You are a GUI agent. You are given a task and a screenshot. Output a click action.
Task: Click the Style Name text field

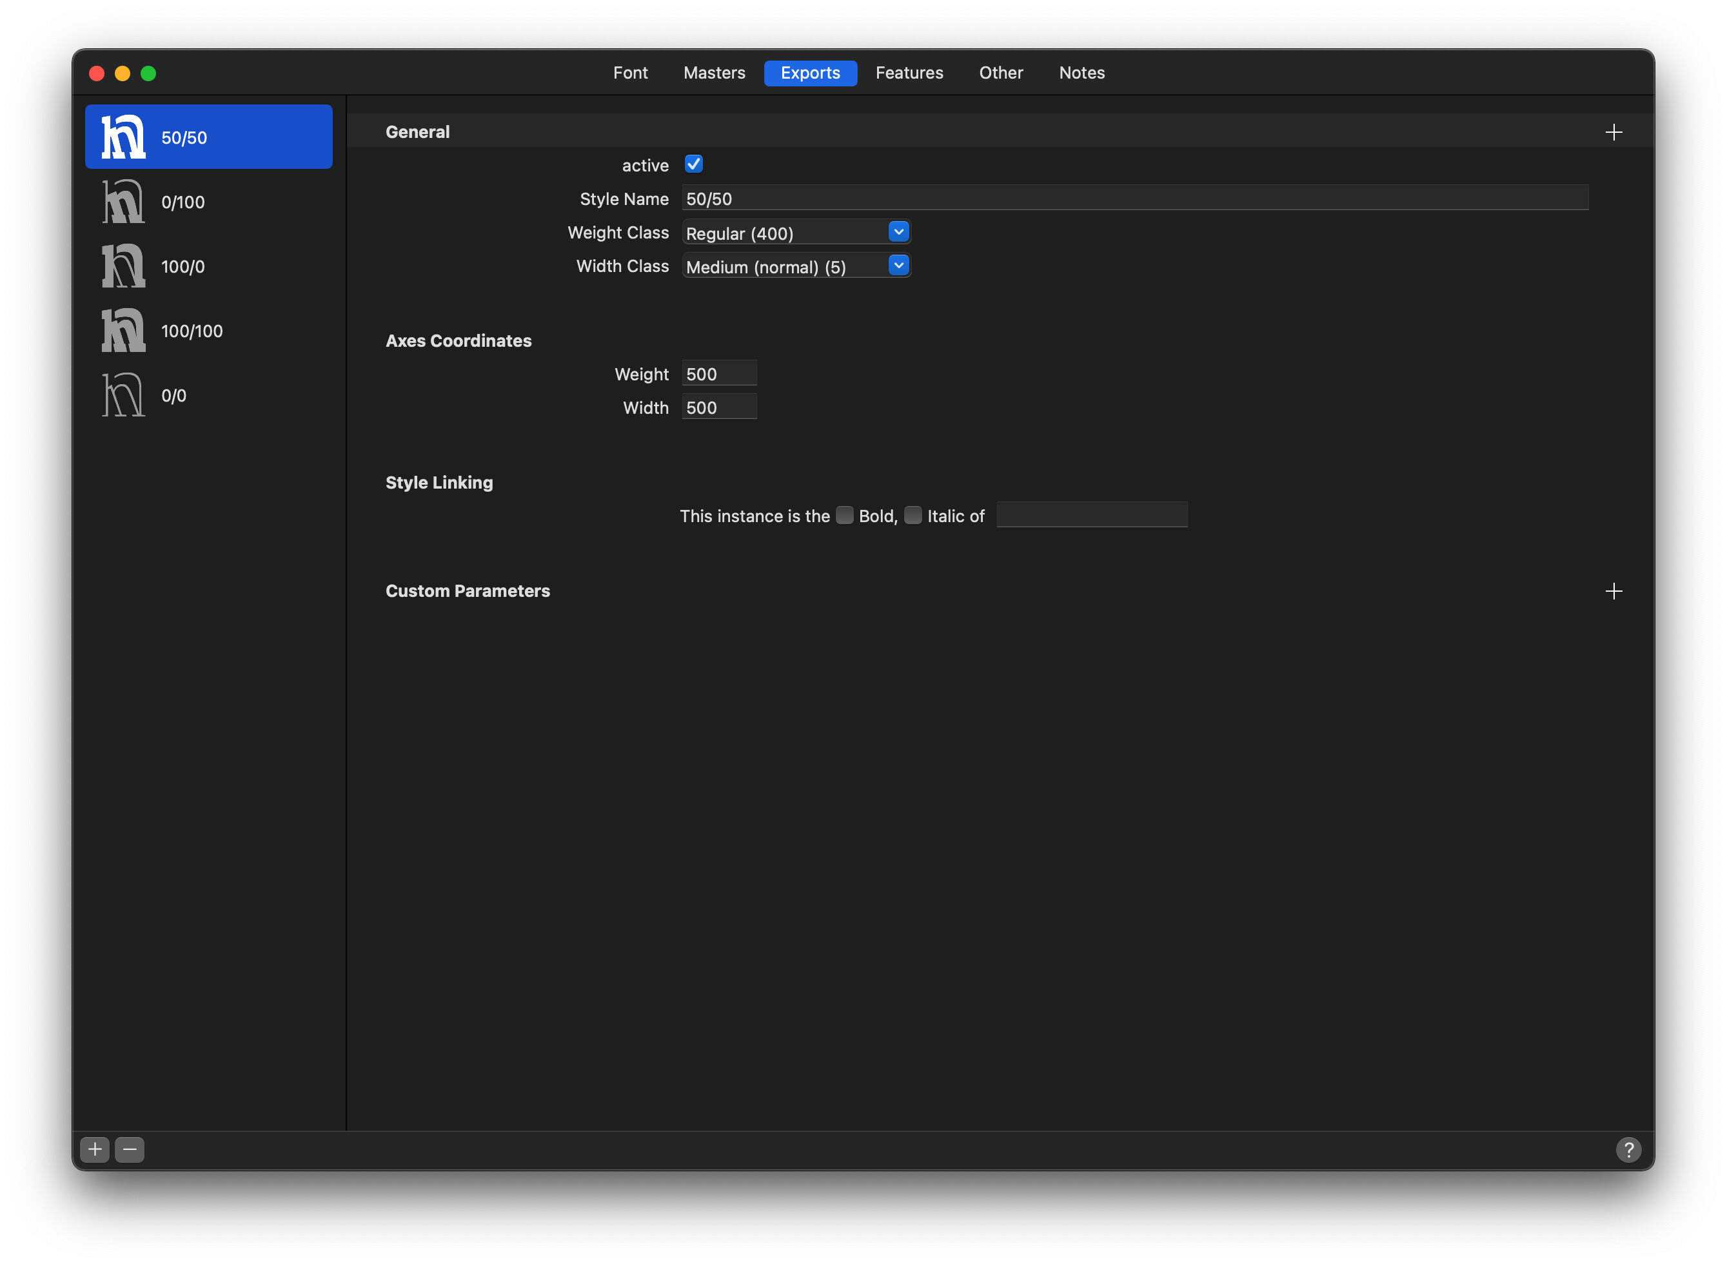[x=1135, y=198]
